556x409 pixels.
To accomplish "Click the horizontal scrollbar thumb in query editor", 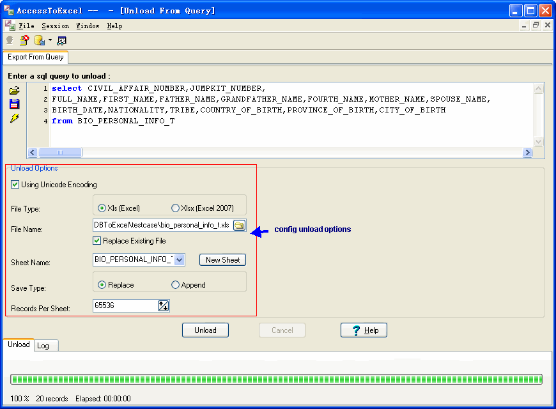I will coord(60,153).
